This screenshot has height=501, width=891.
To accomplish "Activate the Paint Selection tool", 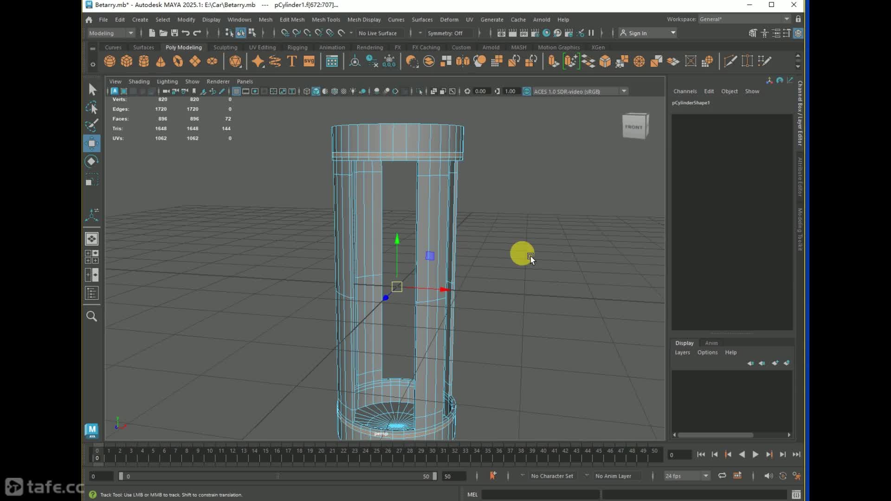I will coord(92,125).
